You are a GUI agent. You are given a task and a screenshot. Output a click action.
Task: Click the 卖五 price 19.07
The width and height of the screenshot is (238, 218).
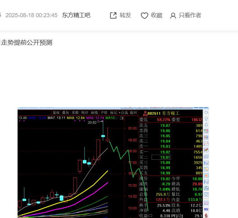pyautogui.click(x=165, y=126)
